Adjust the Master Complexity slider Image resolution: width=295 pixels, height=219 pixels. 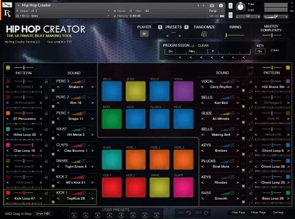[x=271, y=35]
